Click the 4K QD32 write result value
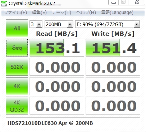146x132 pixels. coord(113,106)
